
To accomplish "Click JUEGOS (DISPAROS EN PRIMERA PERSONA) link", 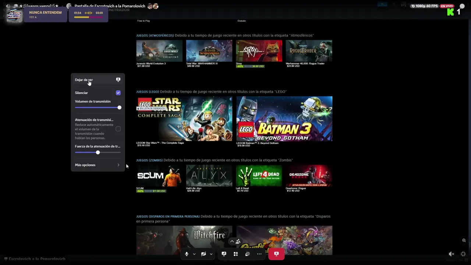I will click(168, 216).
